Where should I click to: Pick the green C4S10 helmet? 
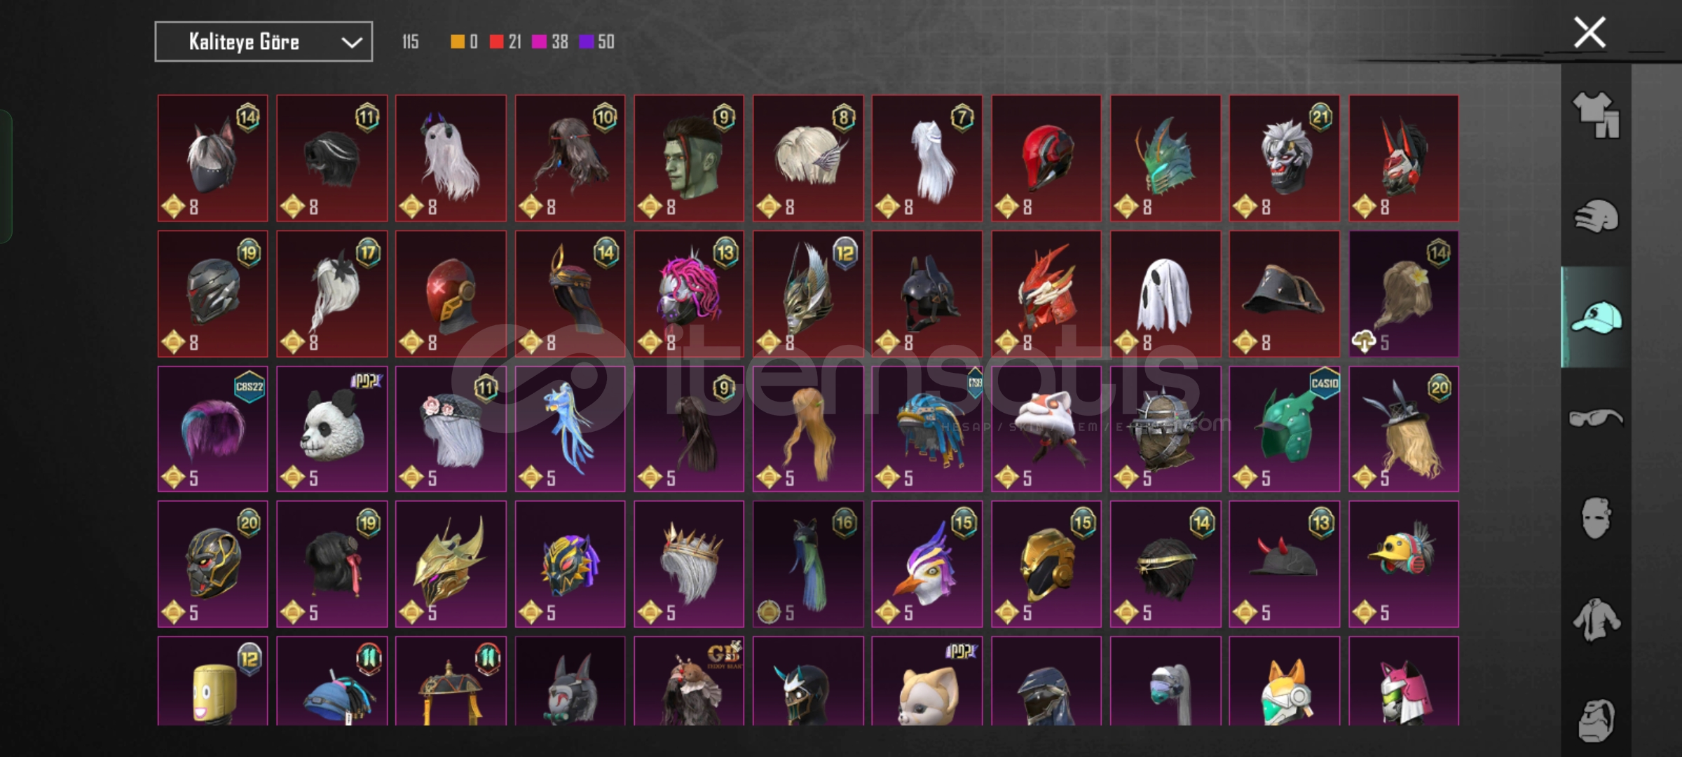pyautogui.click(x=1284, y=429)
